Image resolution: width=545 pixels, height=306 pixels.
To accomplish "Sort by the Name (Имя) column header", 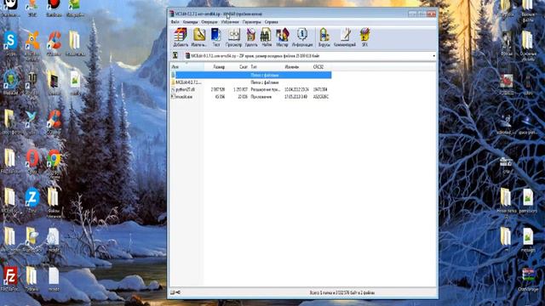I will point(187,66).
